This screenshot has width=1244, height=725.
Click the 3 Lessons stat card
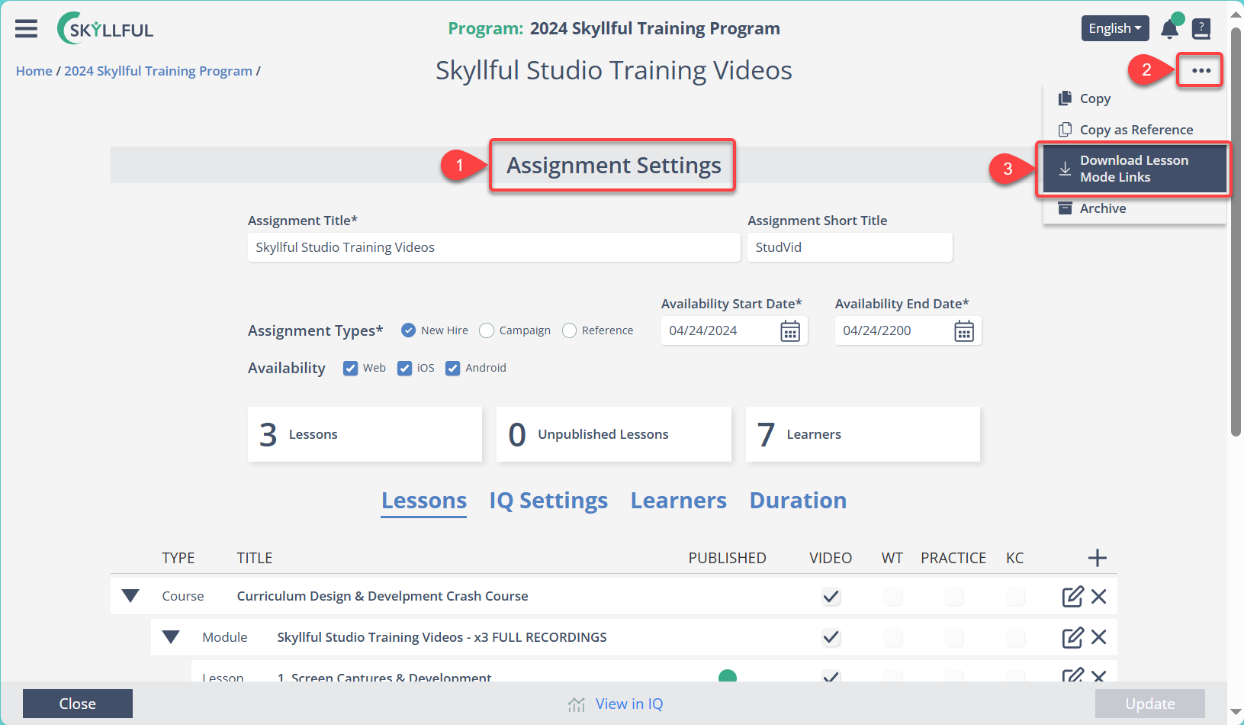(365, 434)
